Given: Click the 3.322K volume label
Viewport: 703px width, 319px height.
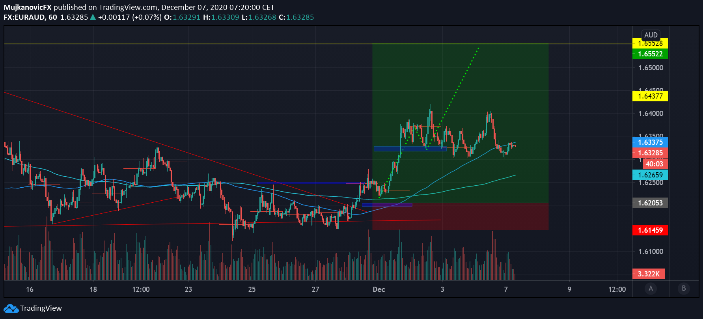Looking at the screenshot, I should pyautogui.click(x=649, y=274).
